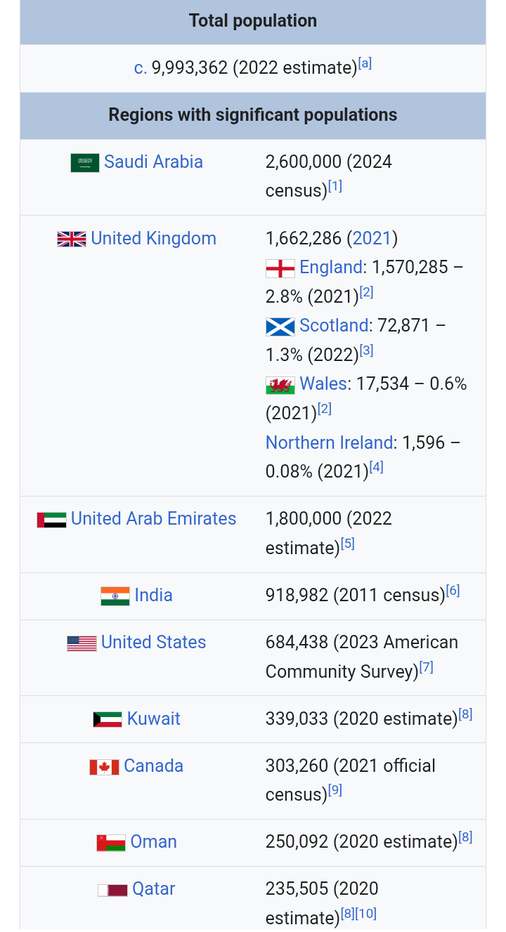Follow the Northern Ireland link
Viewport: 506px width, 932px height.
(329, 443)
